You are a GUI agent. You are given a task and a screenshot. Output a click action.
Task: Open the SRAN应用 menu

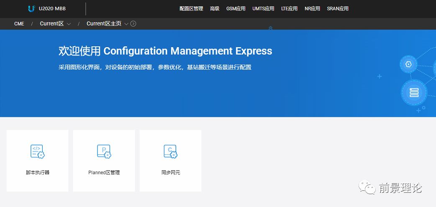[x=338, y=9]
